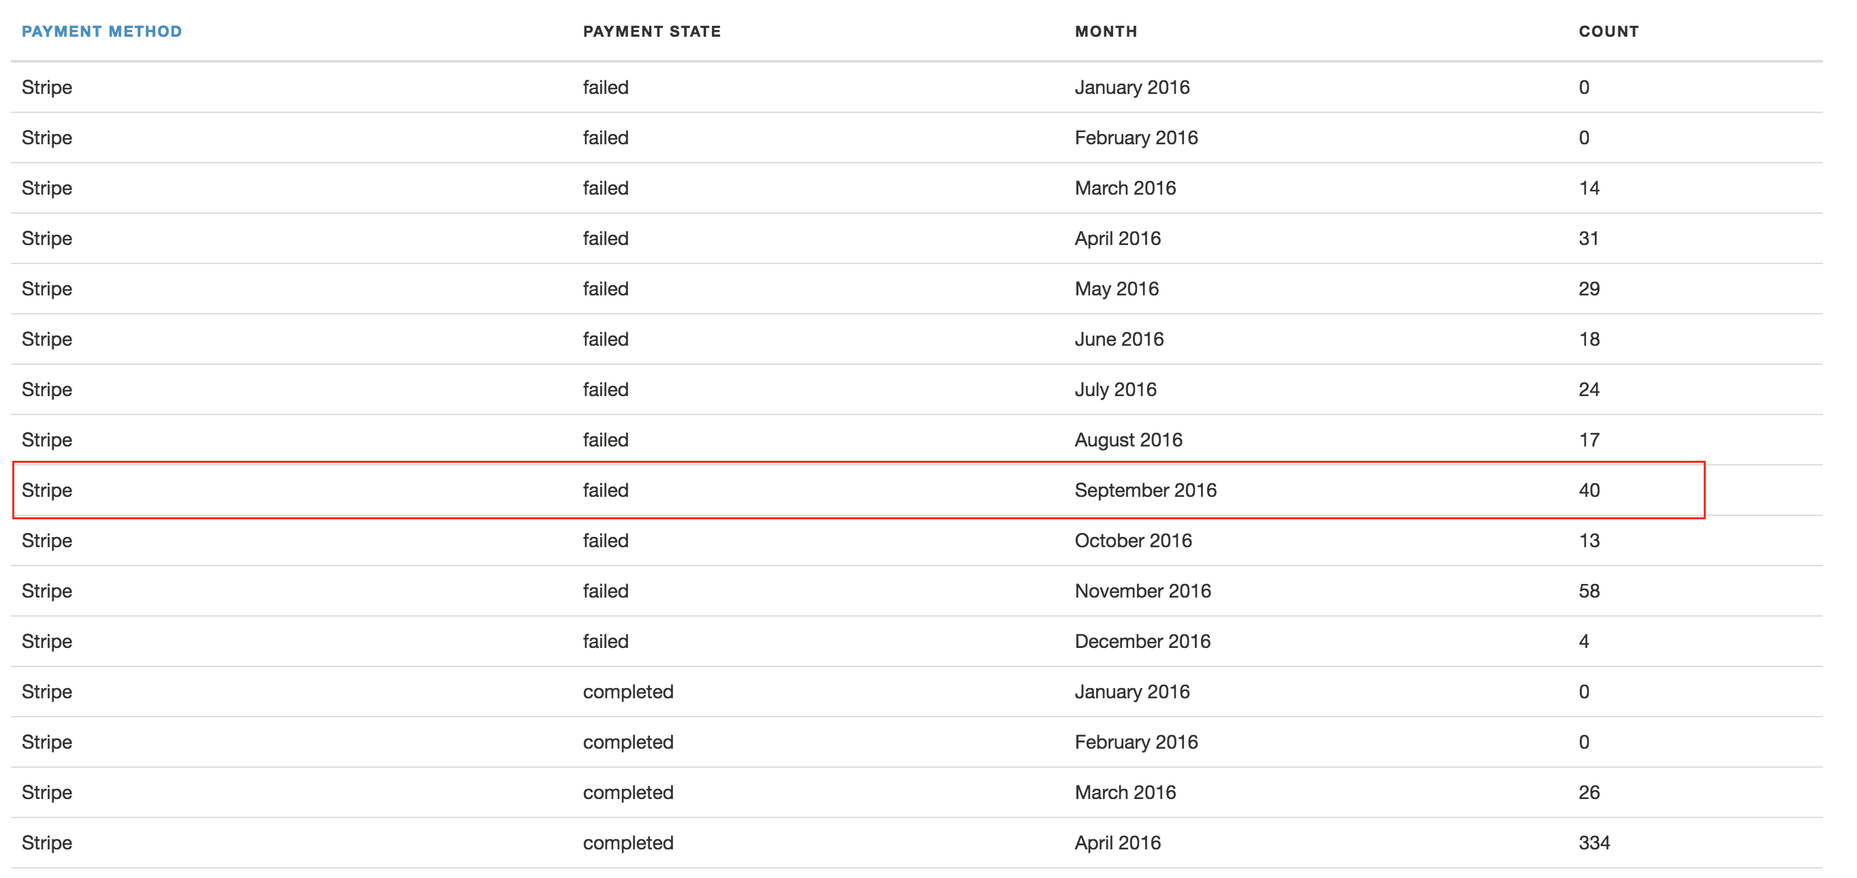Screen dimensions: 1857x878
Task: Click count 31 in failed April row
Action: 1589,238
